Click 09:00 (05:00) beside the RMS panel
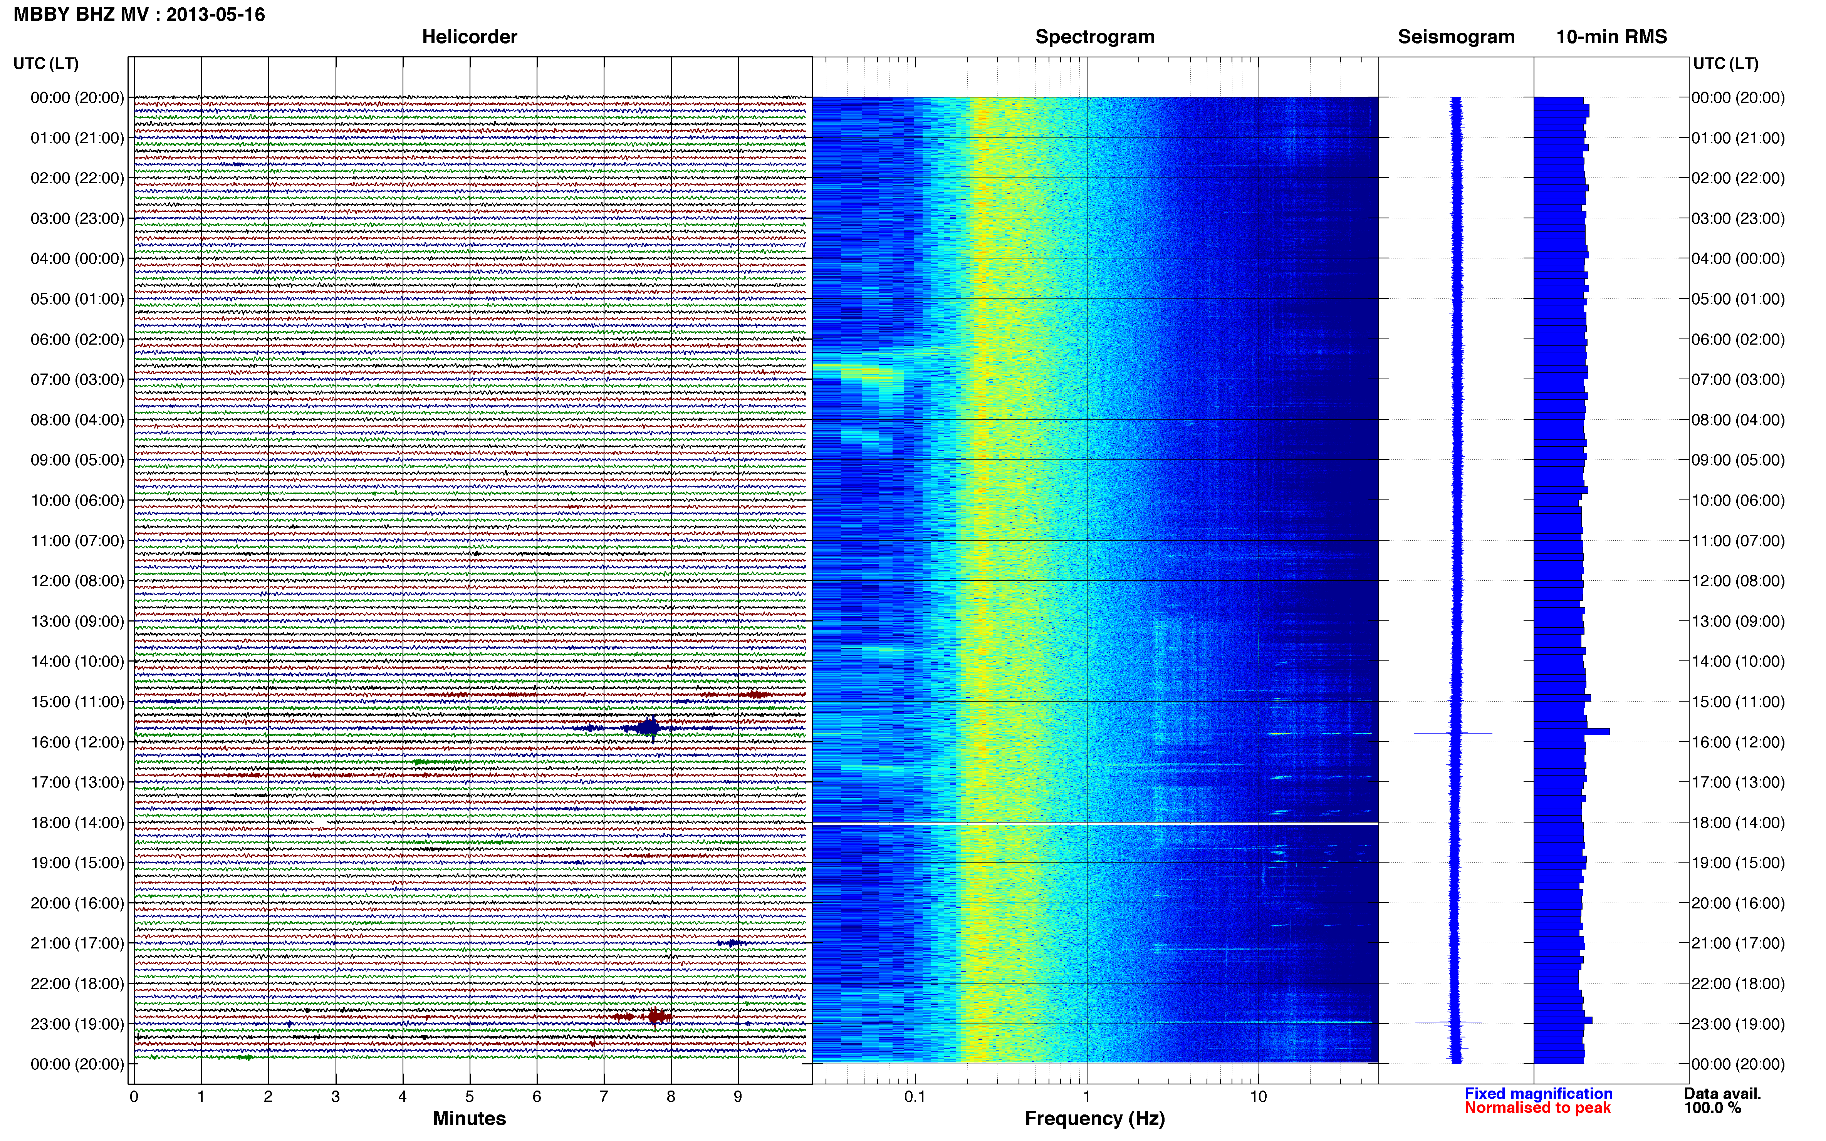Image resolution: width=1826 pixels, height=1141 pixels. [x=1738, y=460]
